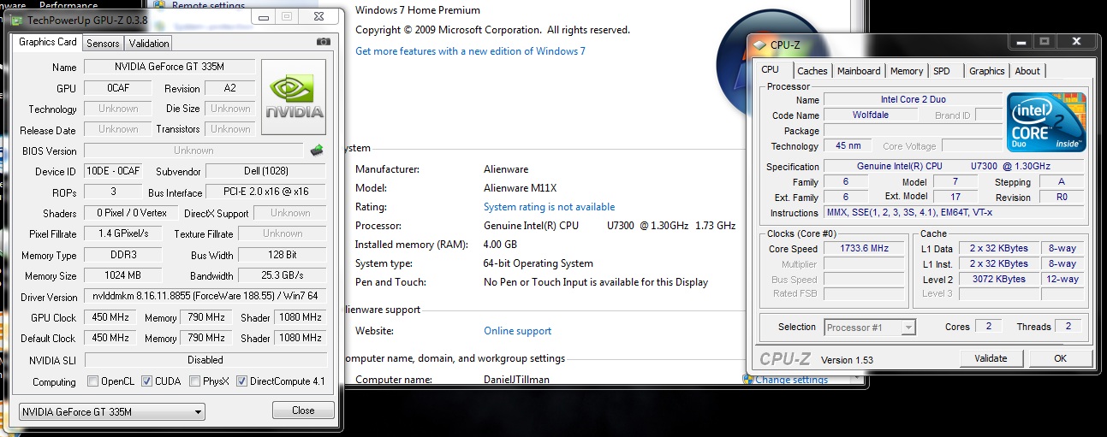Screen dimensions: 1107x437
Task: Toggle the PhysX checkbox
Action: [195, 381]
